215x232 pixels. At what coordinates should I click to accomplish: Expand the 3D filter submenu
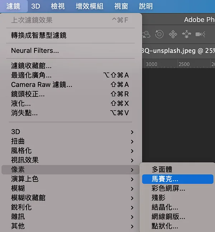(x=70, y=132)
